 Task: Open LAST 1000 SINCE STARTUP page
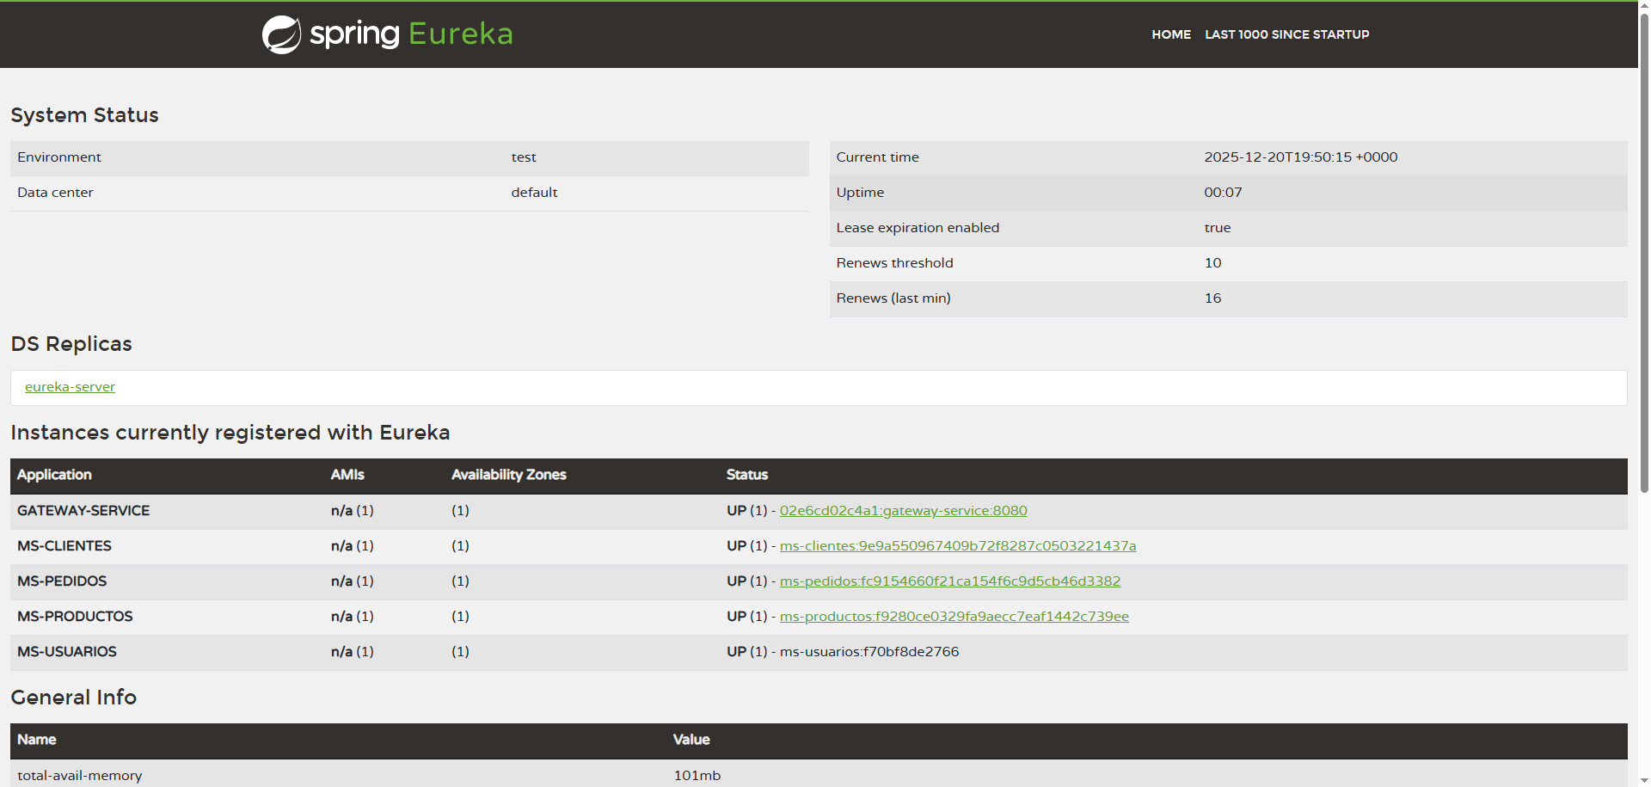(x=1286, y=34)
